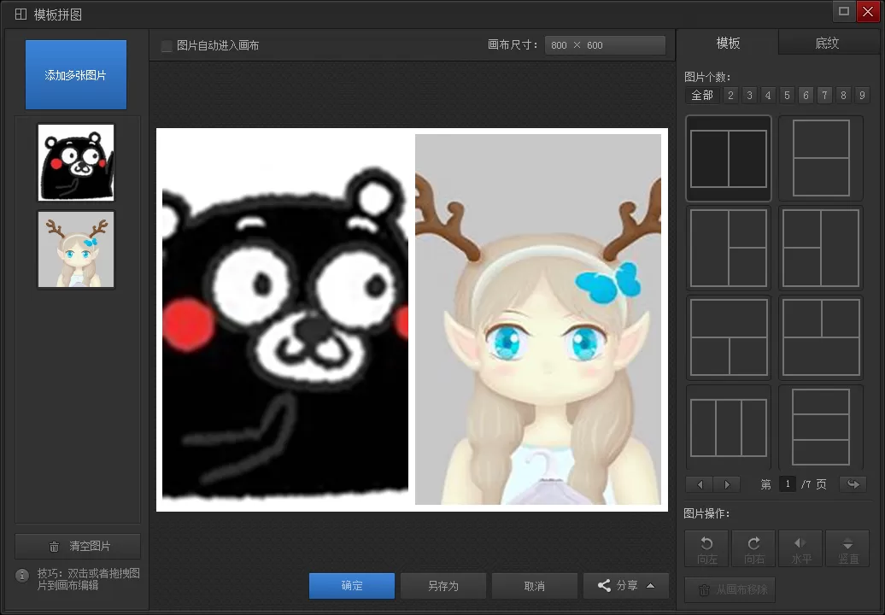Select the bear image on the canvas

point(285,319)
